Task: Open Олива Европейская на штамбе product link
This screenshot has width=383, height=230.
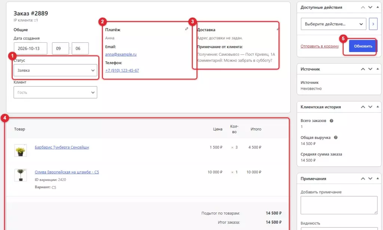Action: click(x=67, y=172)
